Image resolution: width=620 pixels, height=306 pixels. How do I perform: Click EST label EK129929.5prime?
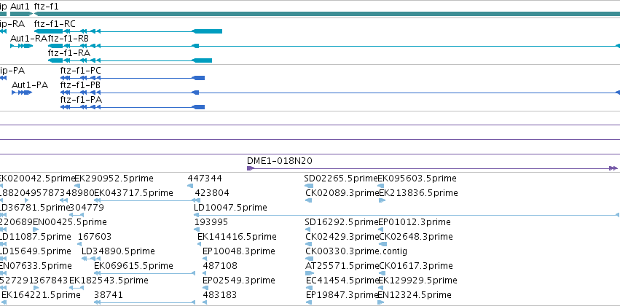[418, 281]
